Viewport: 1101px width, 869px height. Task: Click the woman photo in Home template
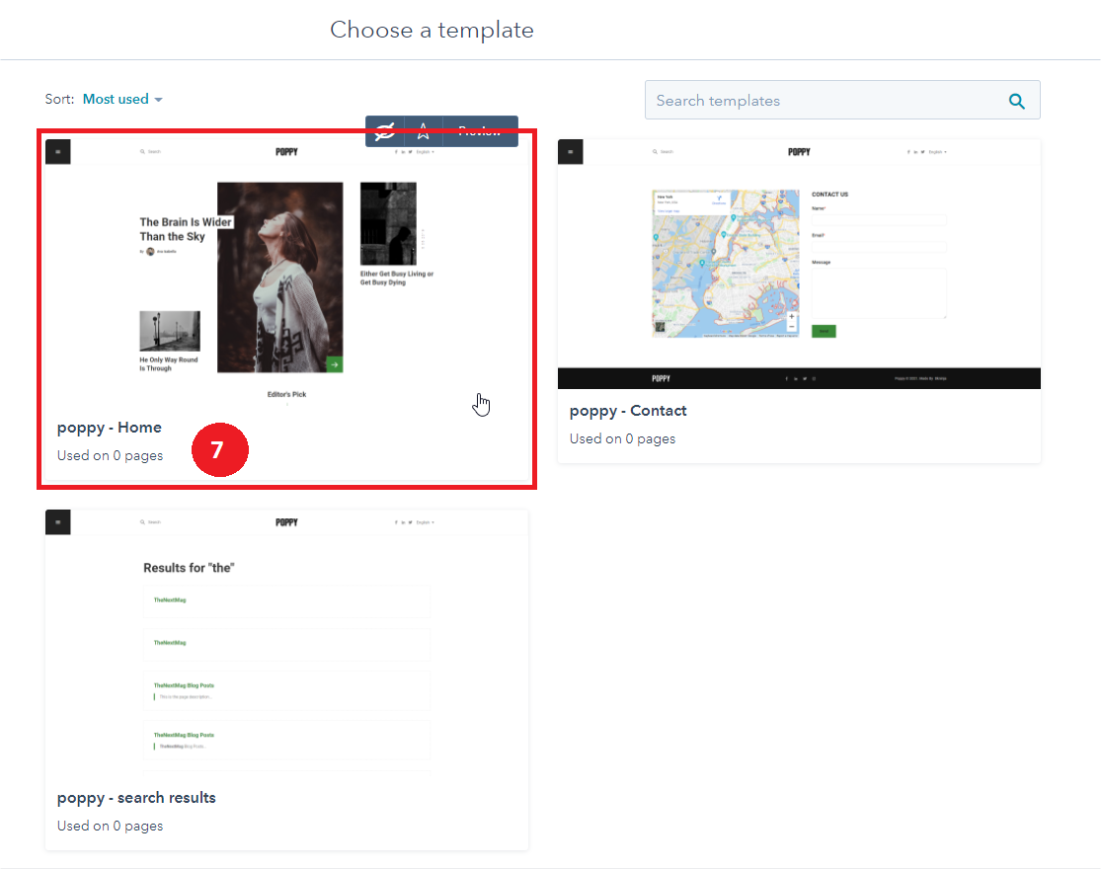click(279, 276)
